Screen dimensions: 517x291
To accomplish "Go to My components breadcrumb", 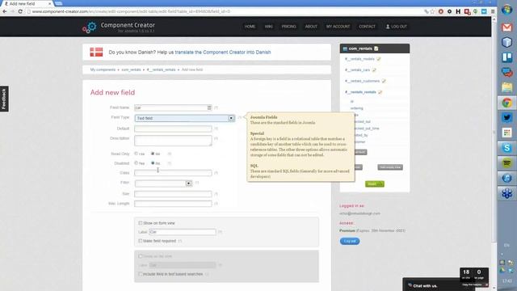I will [x=103, y=70].
